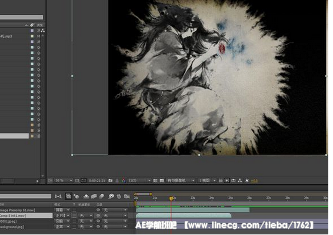Select the Image Precomp 01.mov layer
Screen dimensions: 333x235
18,210
